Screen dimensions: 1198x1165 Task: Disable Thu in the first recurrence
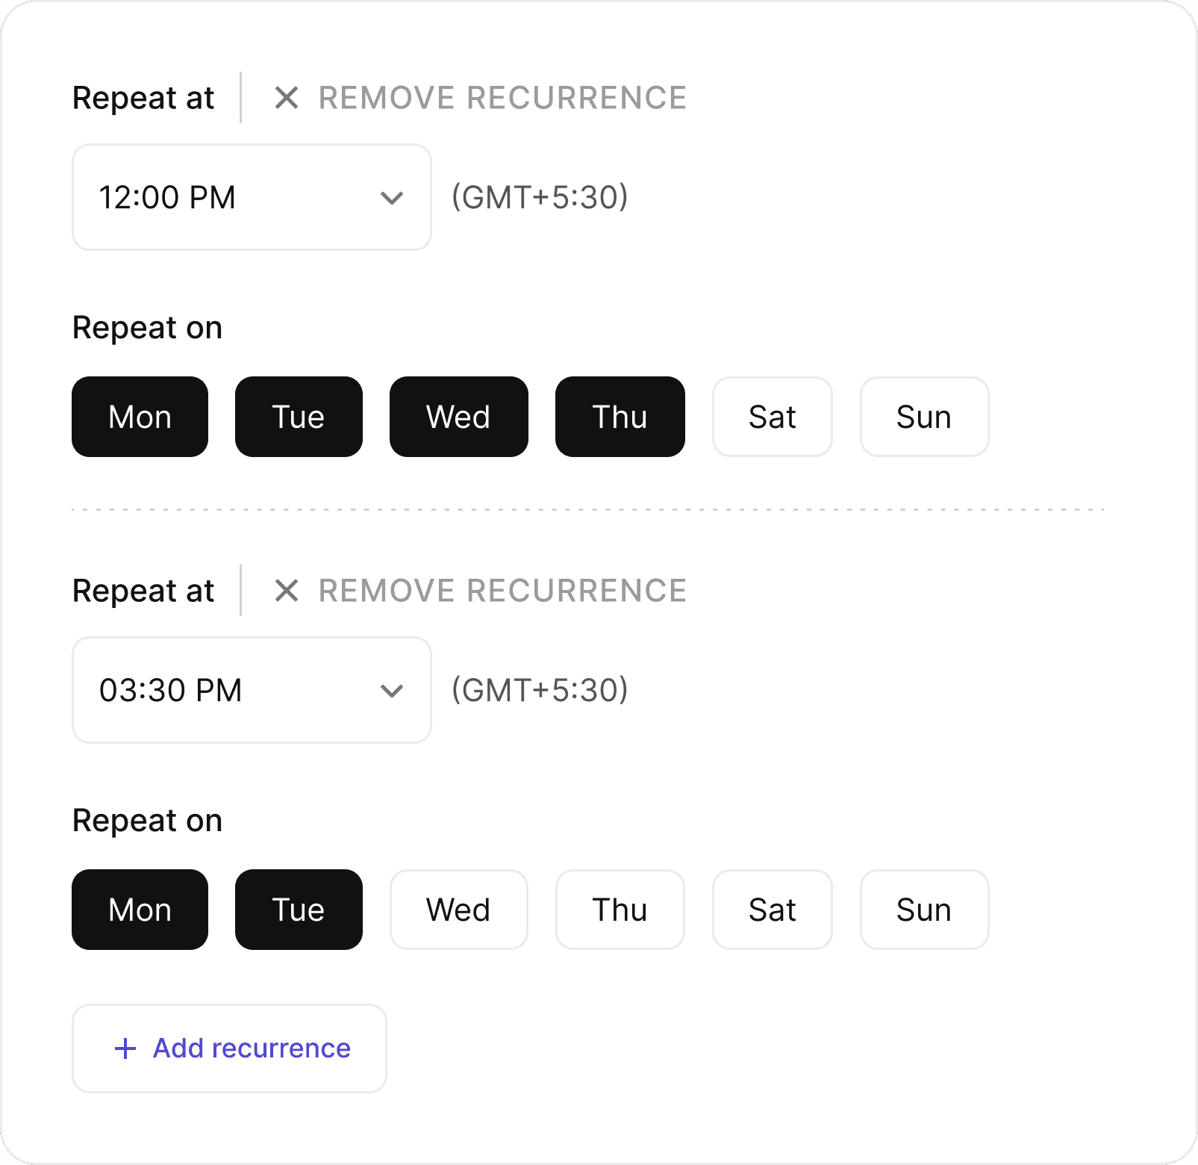(620, 417)
